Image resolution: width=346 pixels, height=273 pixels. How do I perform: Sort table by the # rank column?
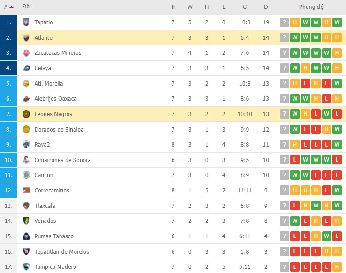(6, 7)
